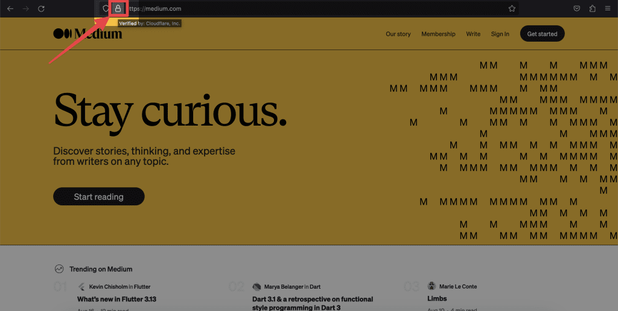Click the browser forward arrow
This screenshot has height=311, width=618.
coord(25,8)
